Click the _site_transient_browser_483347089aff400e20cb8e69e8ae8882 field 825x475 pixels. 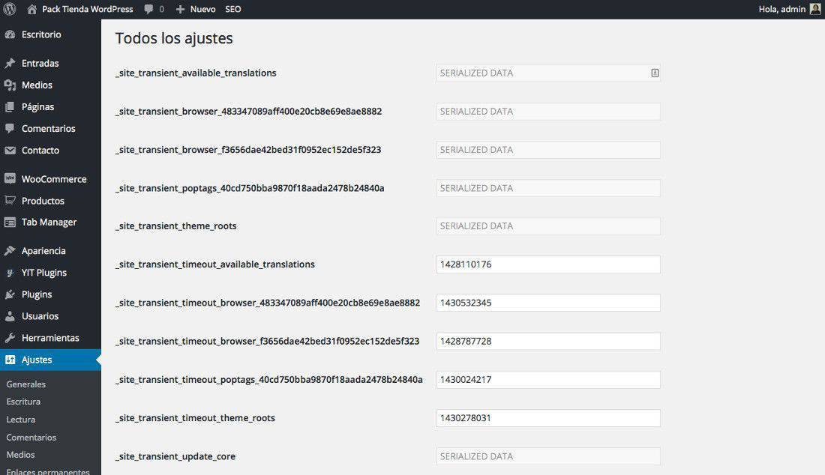pyautogui.click(x=548, y=112)
